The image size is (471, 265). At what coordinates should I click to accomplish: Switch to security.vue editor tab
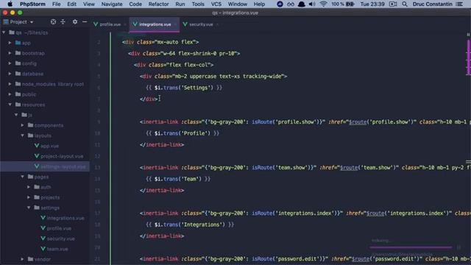point(201,24)
